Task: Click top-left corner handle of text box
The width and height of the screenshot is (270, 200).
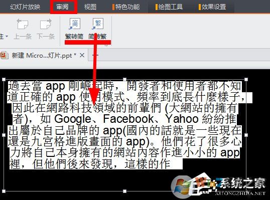Action: click(x=4, y=79)
